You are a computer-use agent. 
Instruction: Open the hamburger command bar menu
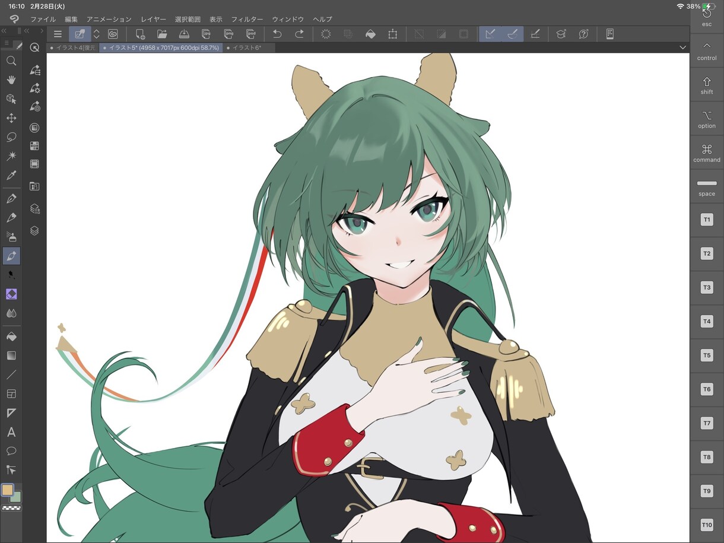[x=58, y=34]
